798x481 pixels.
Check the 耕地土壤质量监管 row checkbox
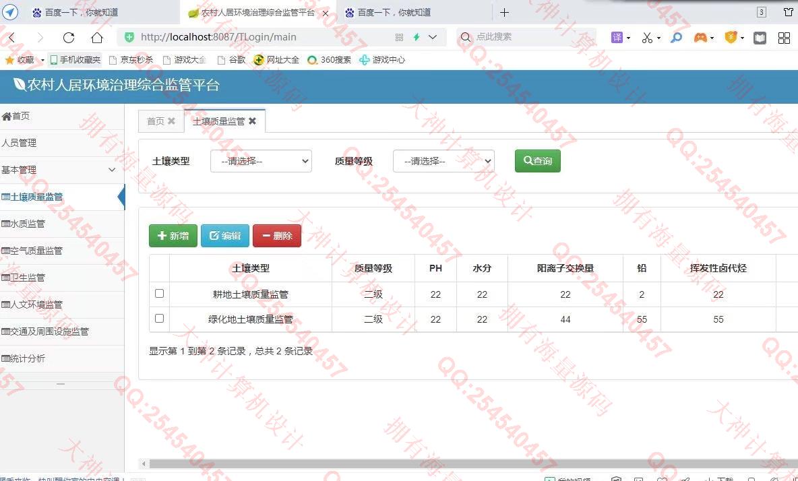pyautogui.click(x=159, y=293)
